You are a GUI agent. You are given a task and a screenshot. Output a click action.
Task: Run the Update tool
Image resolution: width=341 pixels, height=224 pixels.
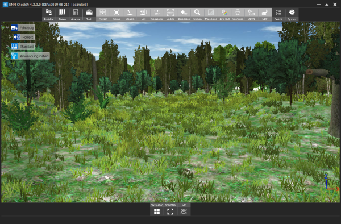170,15
